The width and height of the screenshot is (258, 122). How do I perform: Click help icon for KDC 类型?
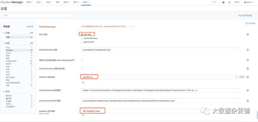point(248,35)
